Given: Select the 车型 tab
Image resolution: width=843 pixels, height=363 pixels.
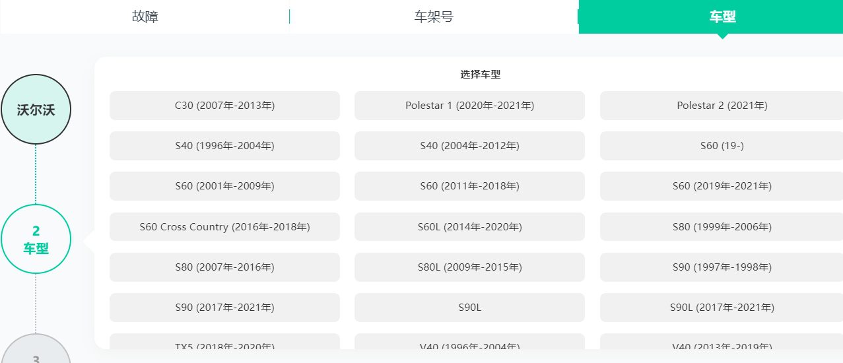Looking at the screenshot, I should coord(722,16).
